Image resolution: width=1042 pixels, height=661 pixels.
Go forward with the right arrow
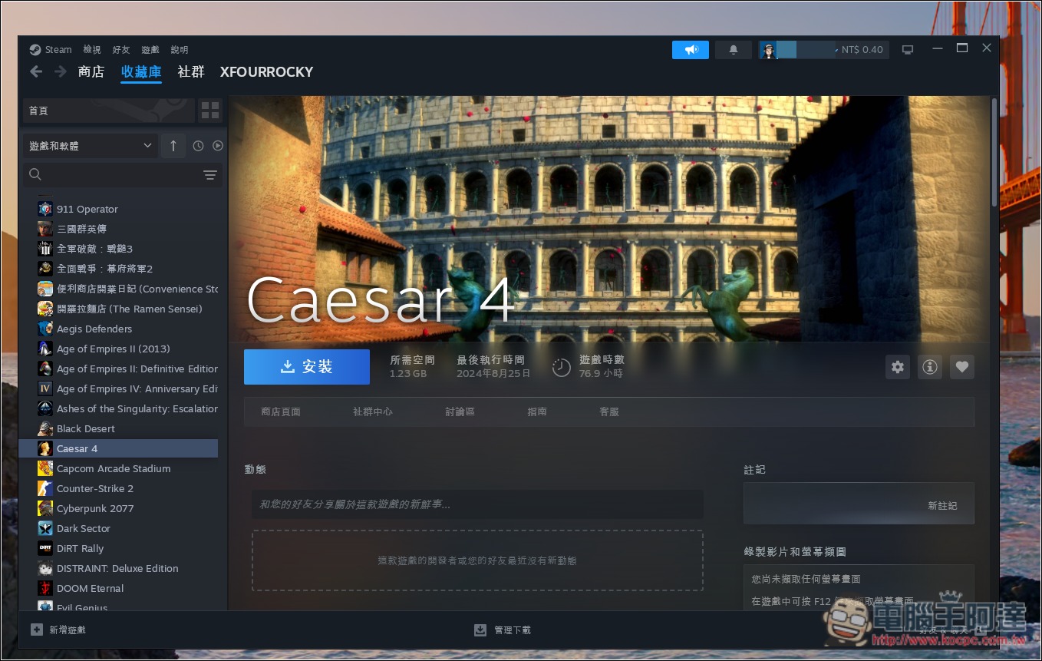(61, 71)
